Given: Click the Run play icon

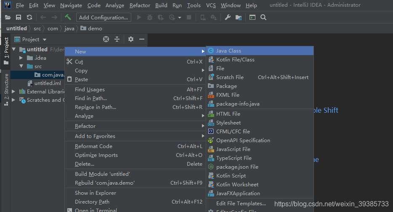Looking at the screenshot, I should pyautogui.click(x=139, y=17).
